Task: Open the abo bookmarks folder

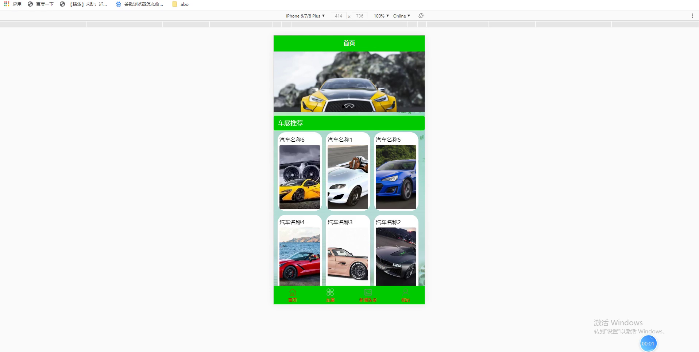Action: [x=180, y=4]
